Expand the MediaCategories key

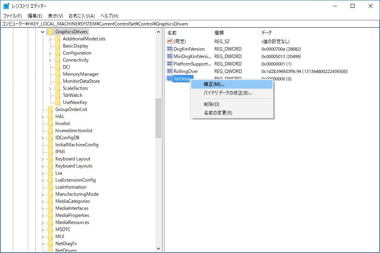43,202
